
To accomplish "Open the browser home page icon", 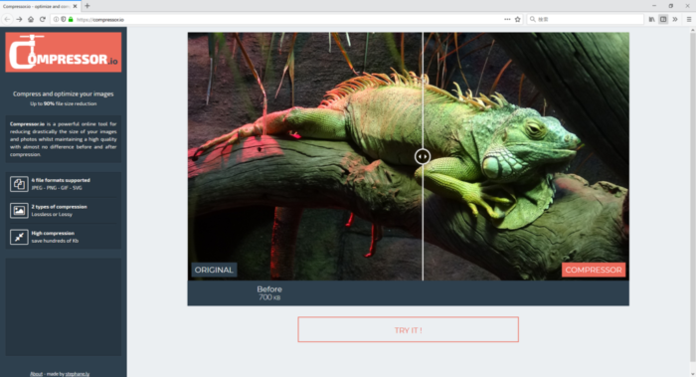I will (x=31, y=19).
